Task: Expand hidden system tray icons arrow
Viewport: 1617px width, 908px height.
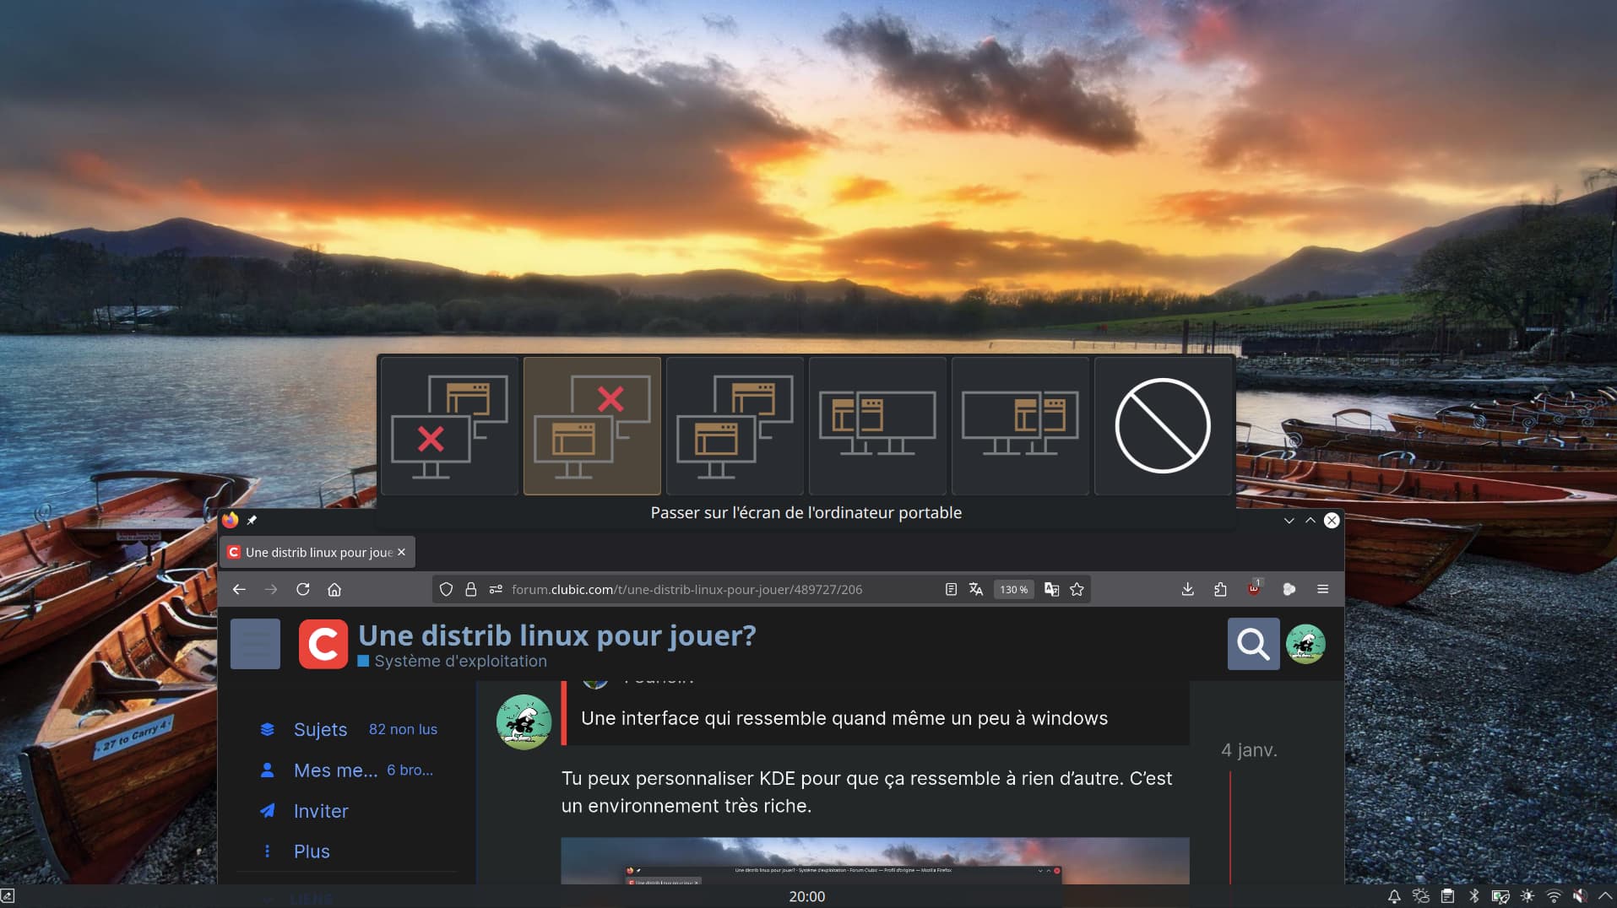Action: (1605, 896)
